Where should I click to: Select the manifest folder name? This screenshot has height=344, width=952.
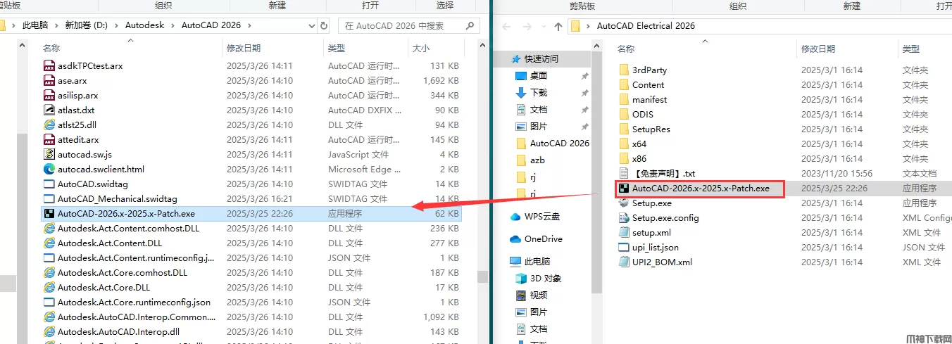(x=650, y=99)
